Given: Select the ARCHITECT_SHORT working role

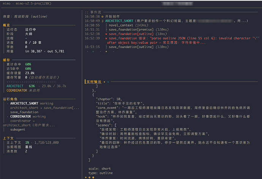Looking at the screenshot, I should pos(32,103).
